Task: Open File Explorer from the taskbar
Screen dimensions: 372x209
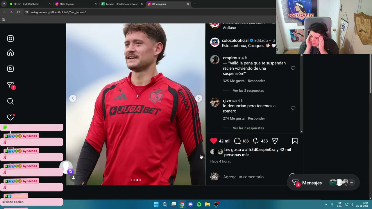Action: [x=208, y=204]
